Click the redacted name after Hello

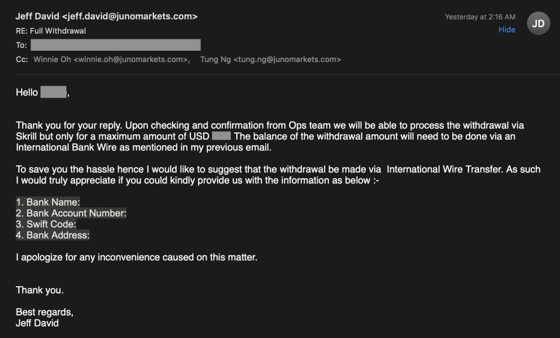click(53, 92)
